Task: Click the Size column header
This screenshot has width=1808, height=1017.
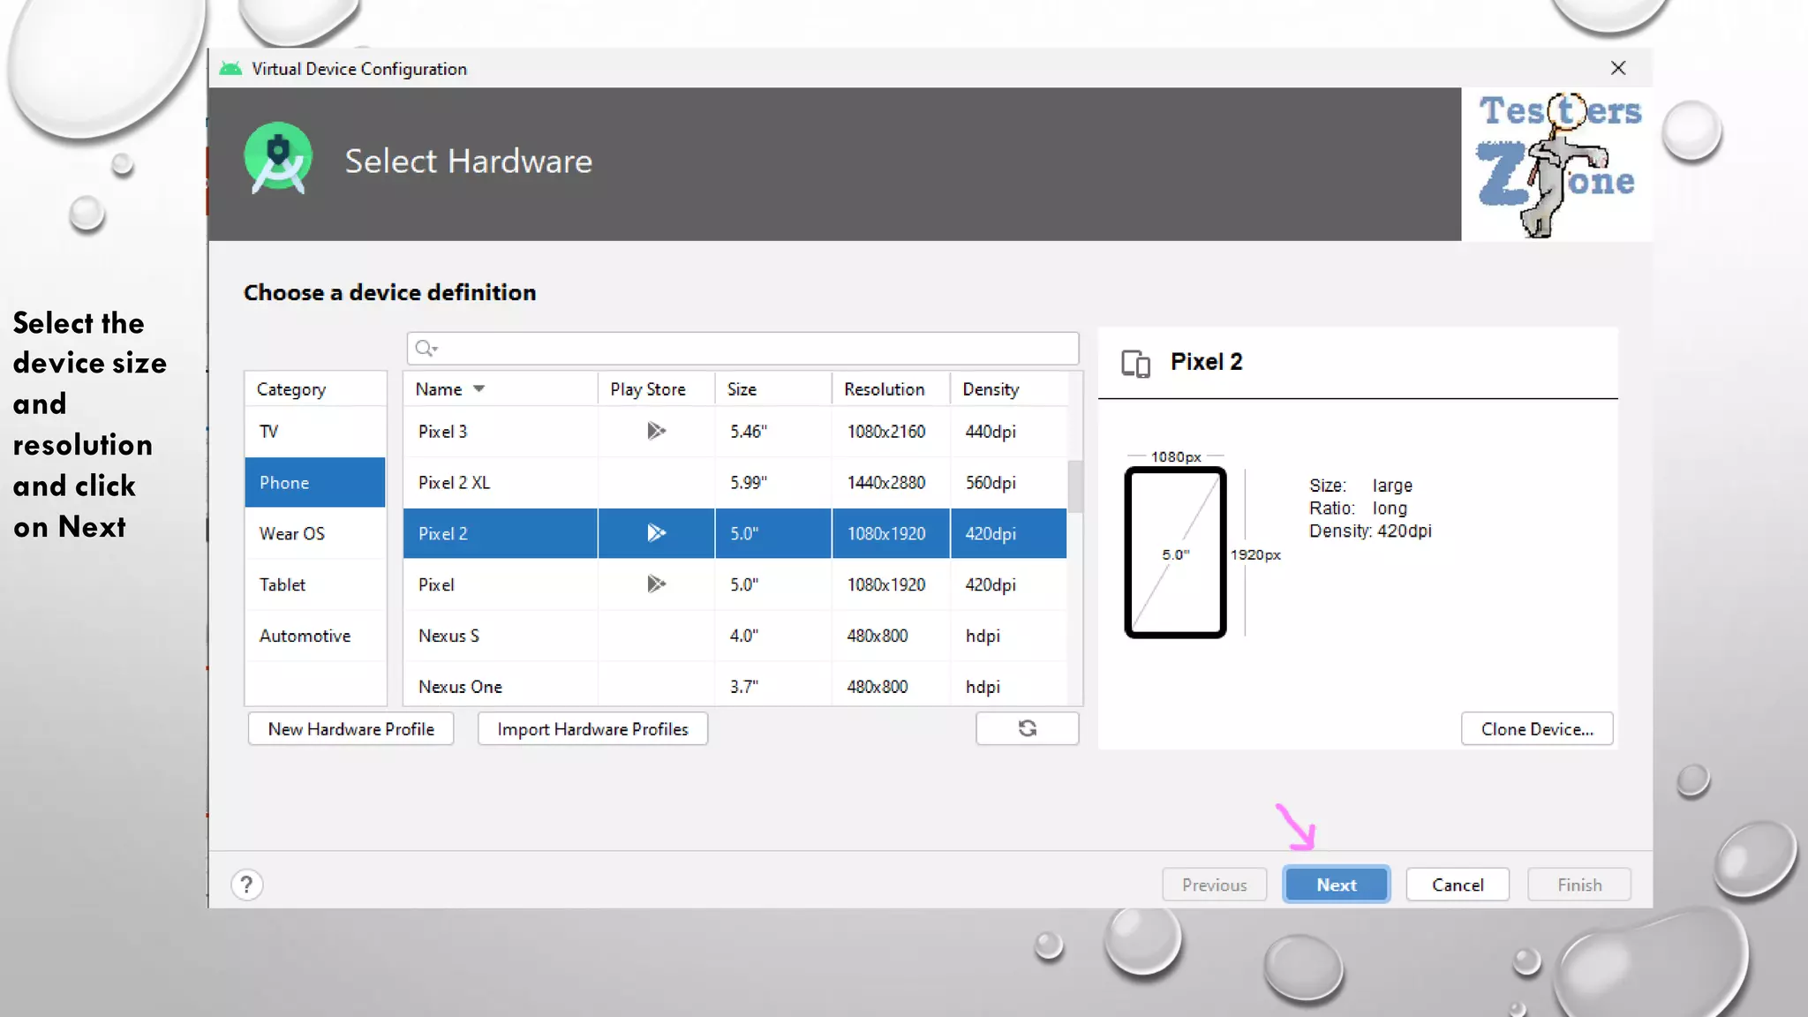Action: pos(772,389)
